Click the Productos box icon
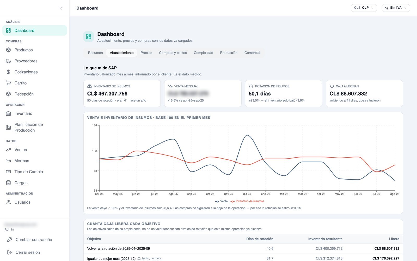417x261 pixels. (x=8, y=50)
